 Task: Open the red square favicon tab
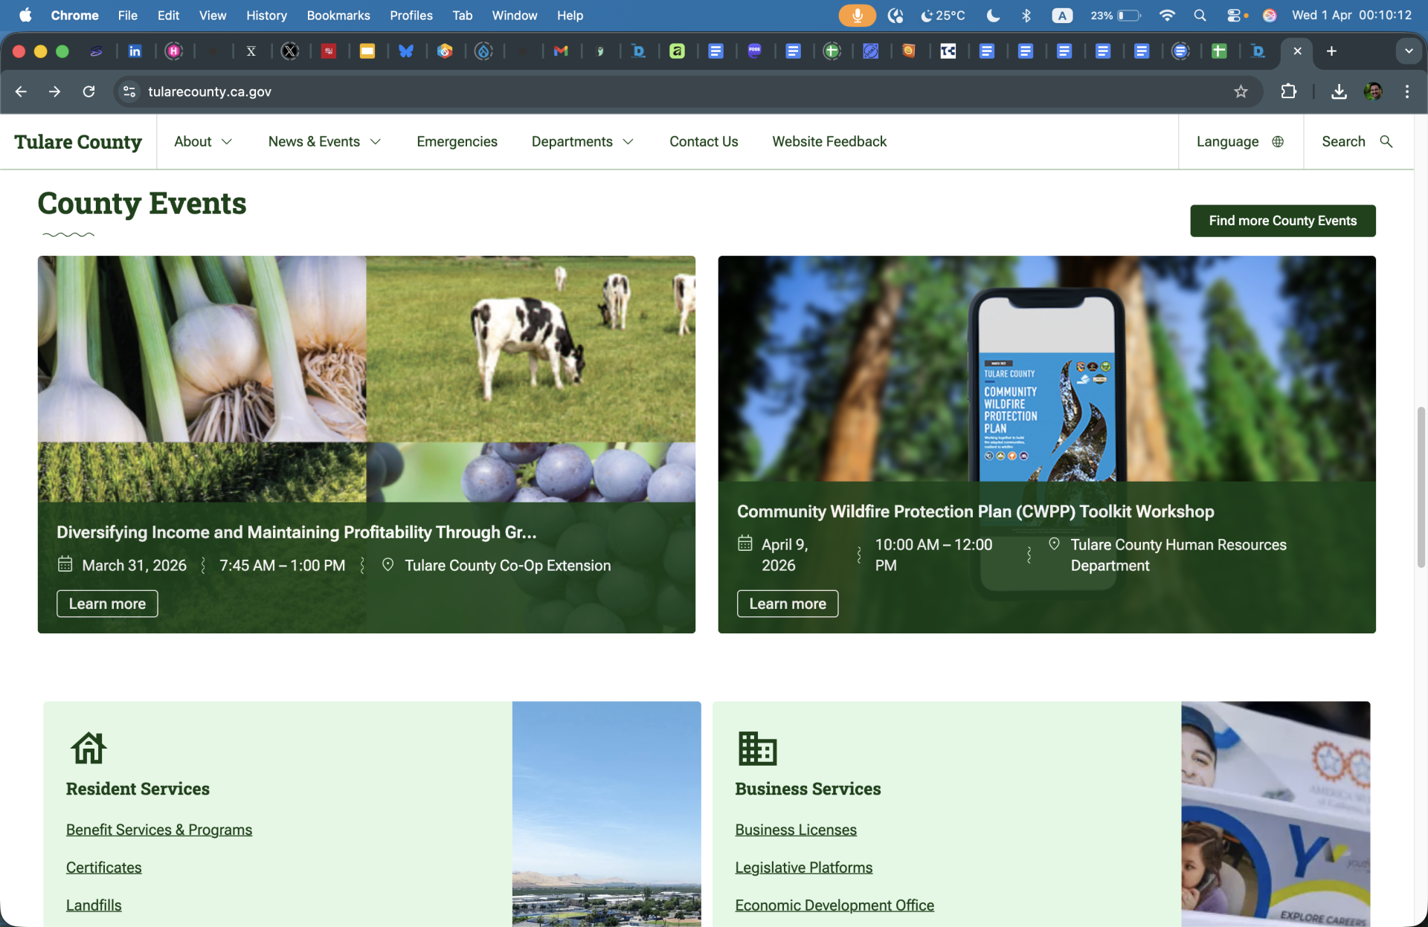pyautogui.click(x=329, y=51)
